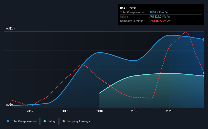
Task: Click the Company Earnings end-point marker
Action: pos(204,73)
